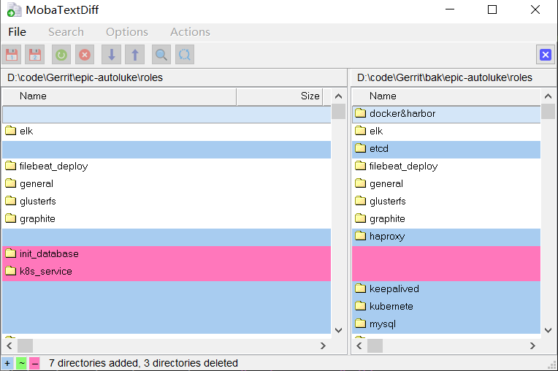The image size is (558, 371).
Task: Open the File menu
Action: 17,32
